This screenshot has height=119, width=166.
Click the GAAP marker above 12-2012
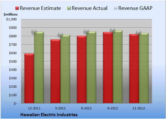pyautogui.click(x=139, y=33)
